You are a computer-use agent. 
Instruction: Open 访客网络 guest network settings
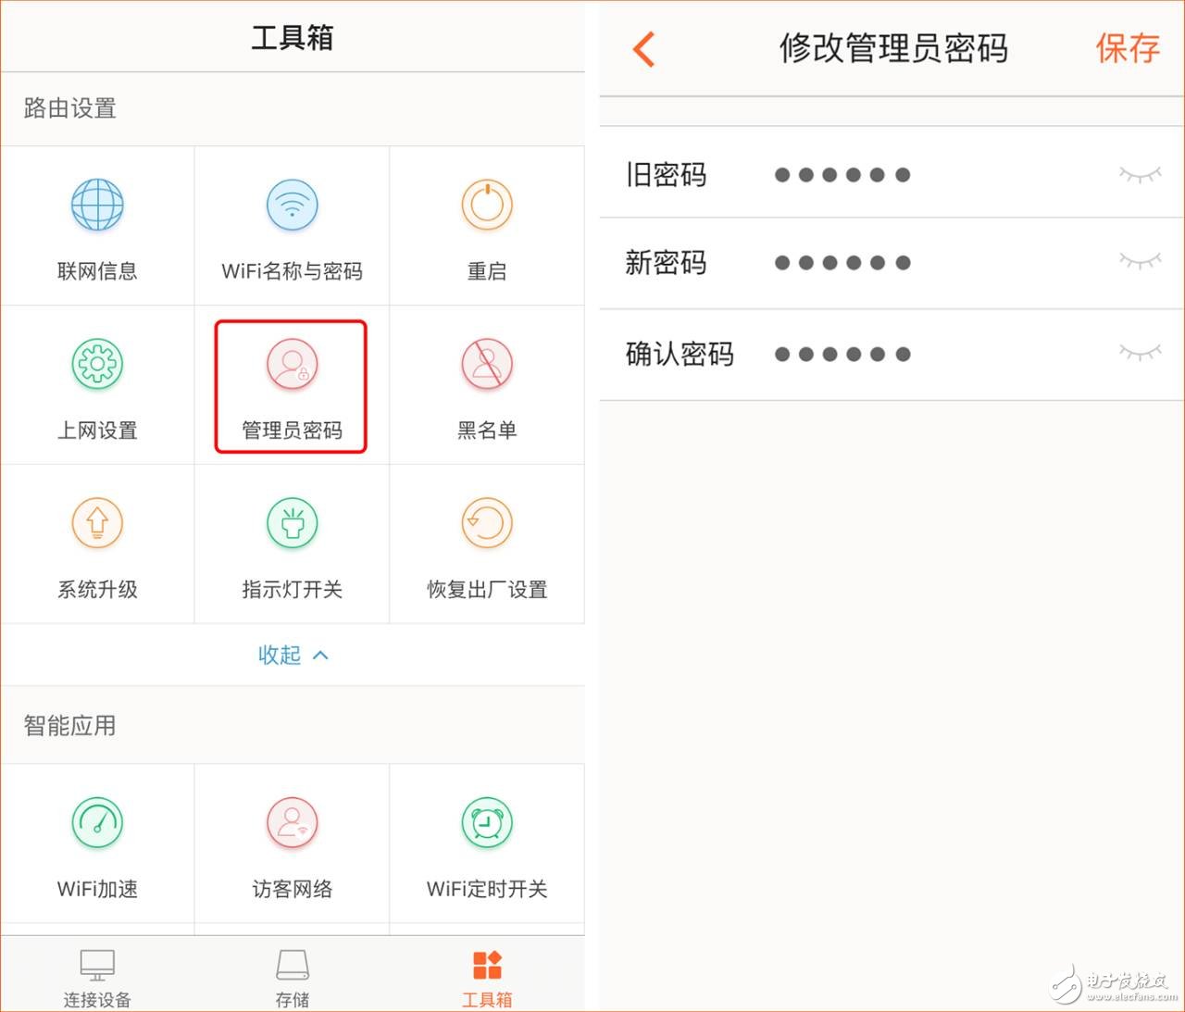[292, 841]
